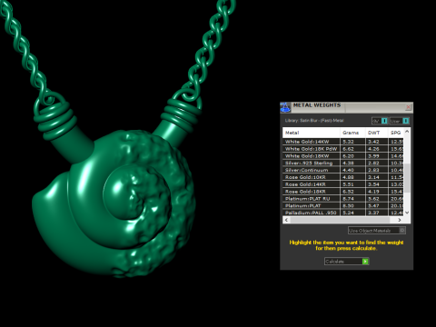Click the 3.54 DWT value

(373, 184)
